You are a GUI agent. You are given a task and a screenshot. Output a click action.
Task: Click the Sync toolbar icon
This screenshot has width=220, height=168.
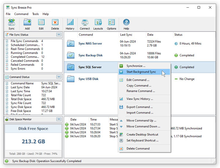(x=11, y=22)
